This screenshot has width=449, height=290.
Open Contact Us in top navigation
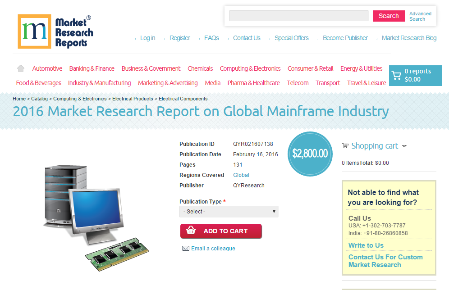[247, 38]
